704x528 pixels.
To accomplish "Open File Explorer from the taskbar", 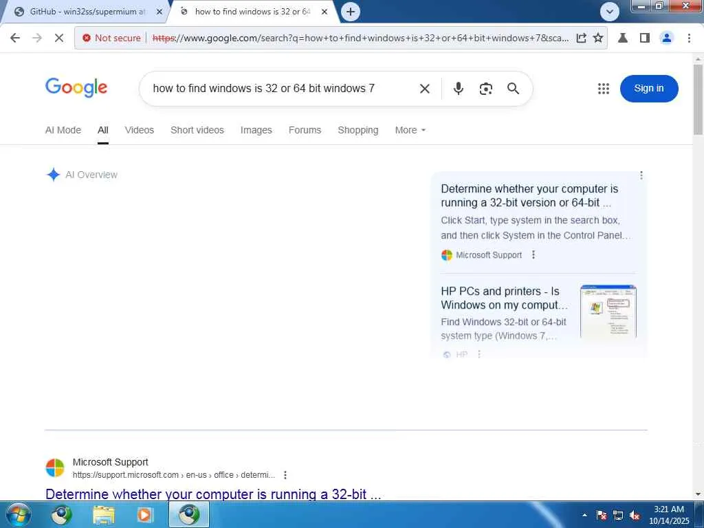I will 104,514.
